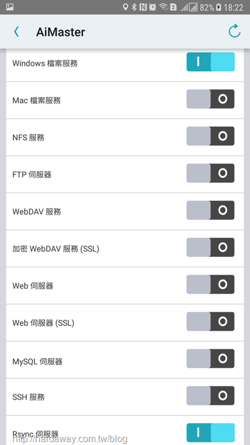Tap the Wi-Fi status icon

coord(163,7)
